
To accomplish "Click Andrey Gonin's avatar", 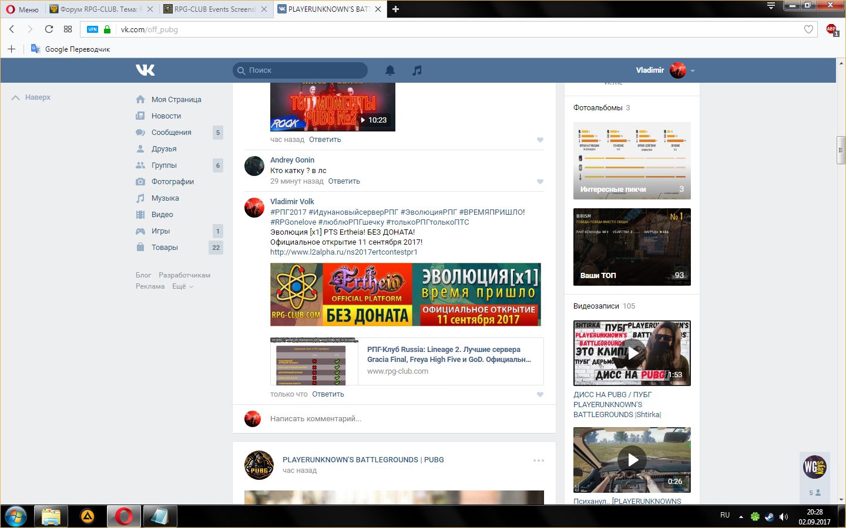I will point(254,166).
